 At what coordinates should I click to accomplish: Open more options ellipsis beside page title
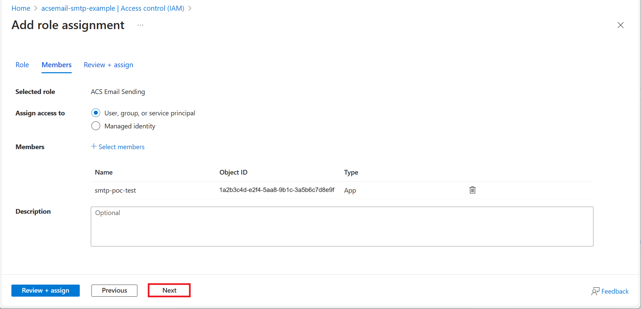[x=140, y=25]
